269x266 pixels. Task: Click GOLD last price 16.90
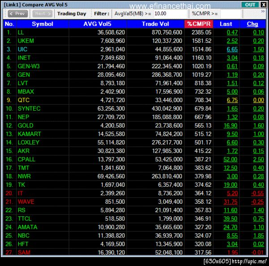coord(230,125)
